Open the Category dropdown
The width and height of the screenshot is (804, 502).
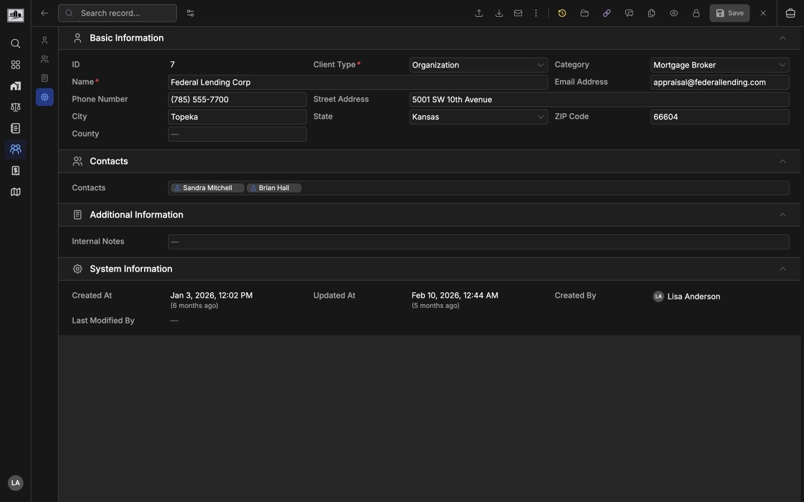click(x=720, y=65)
